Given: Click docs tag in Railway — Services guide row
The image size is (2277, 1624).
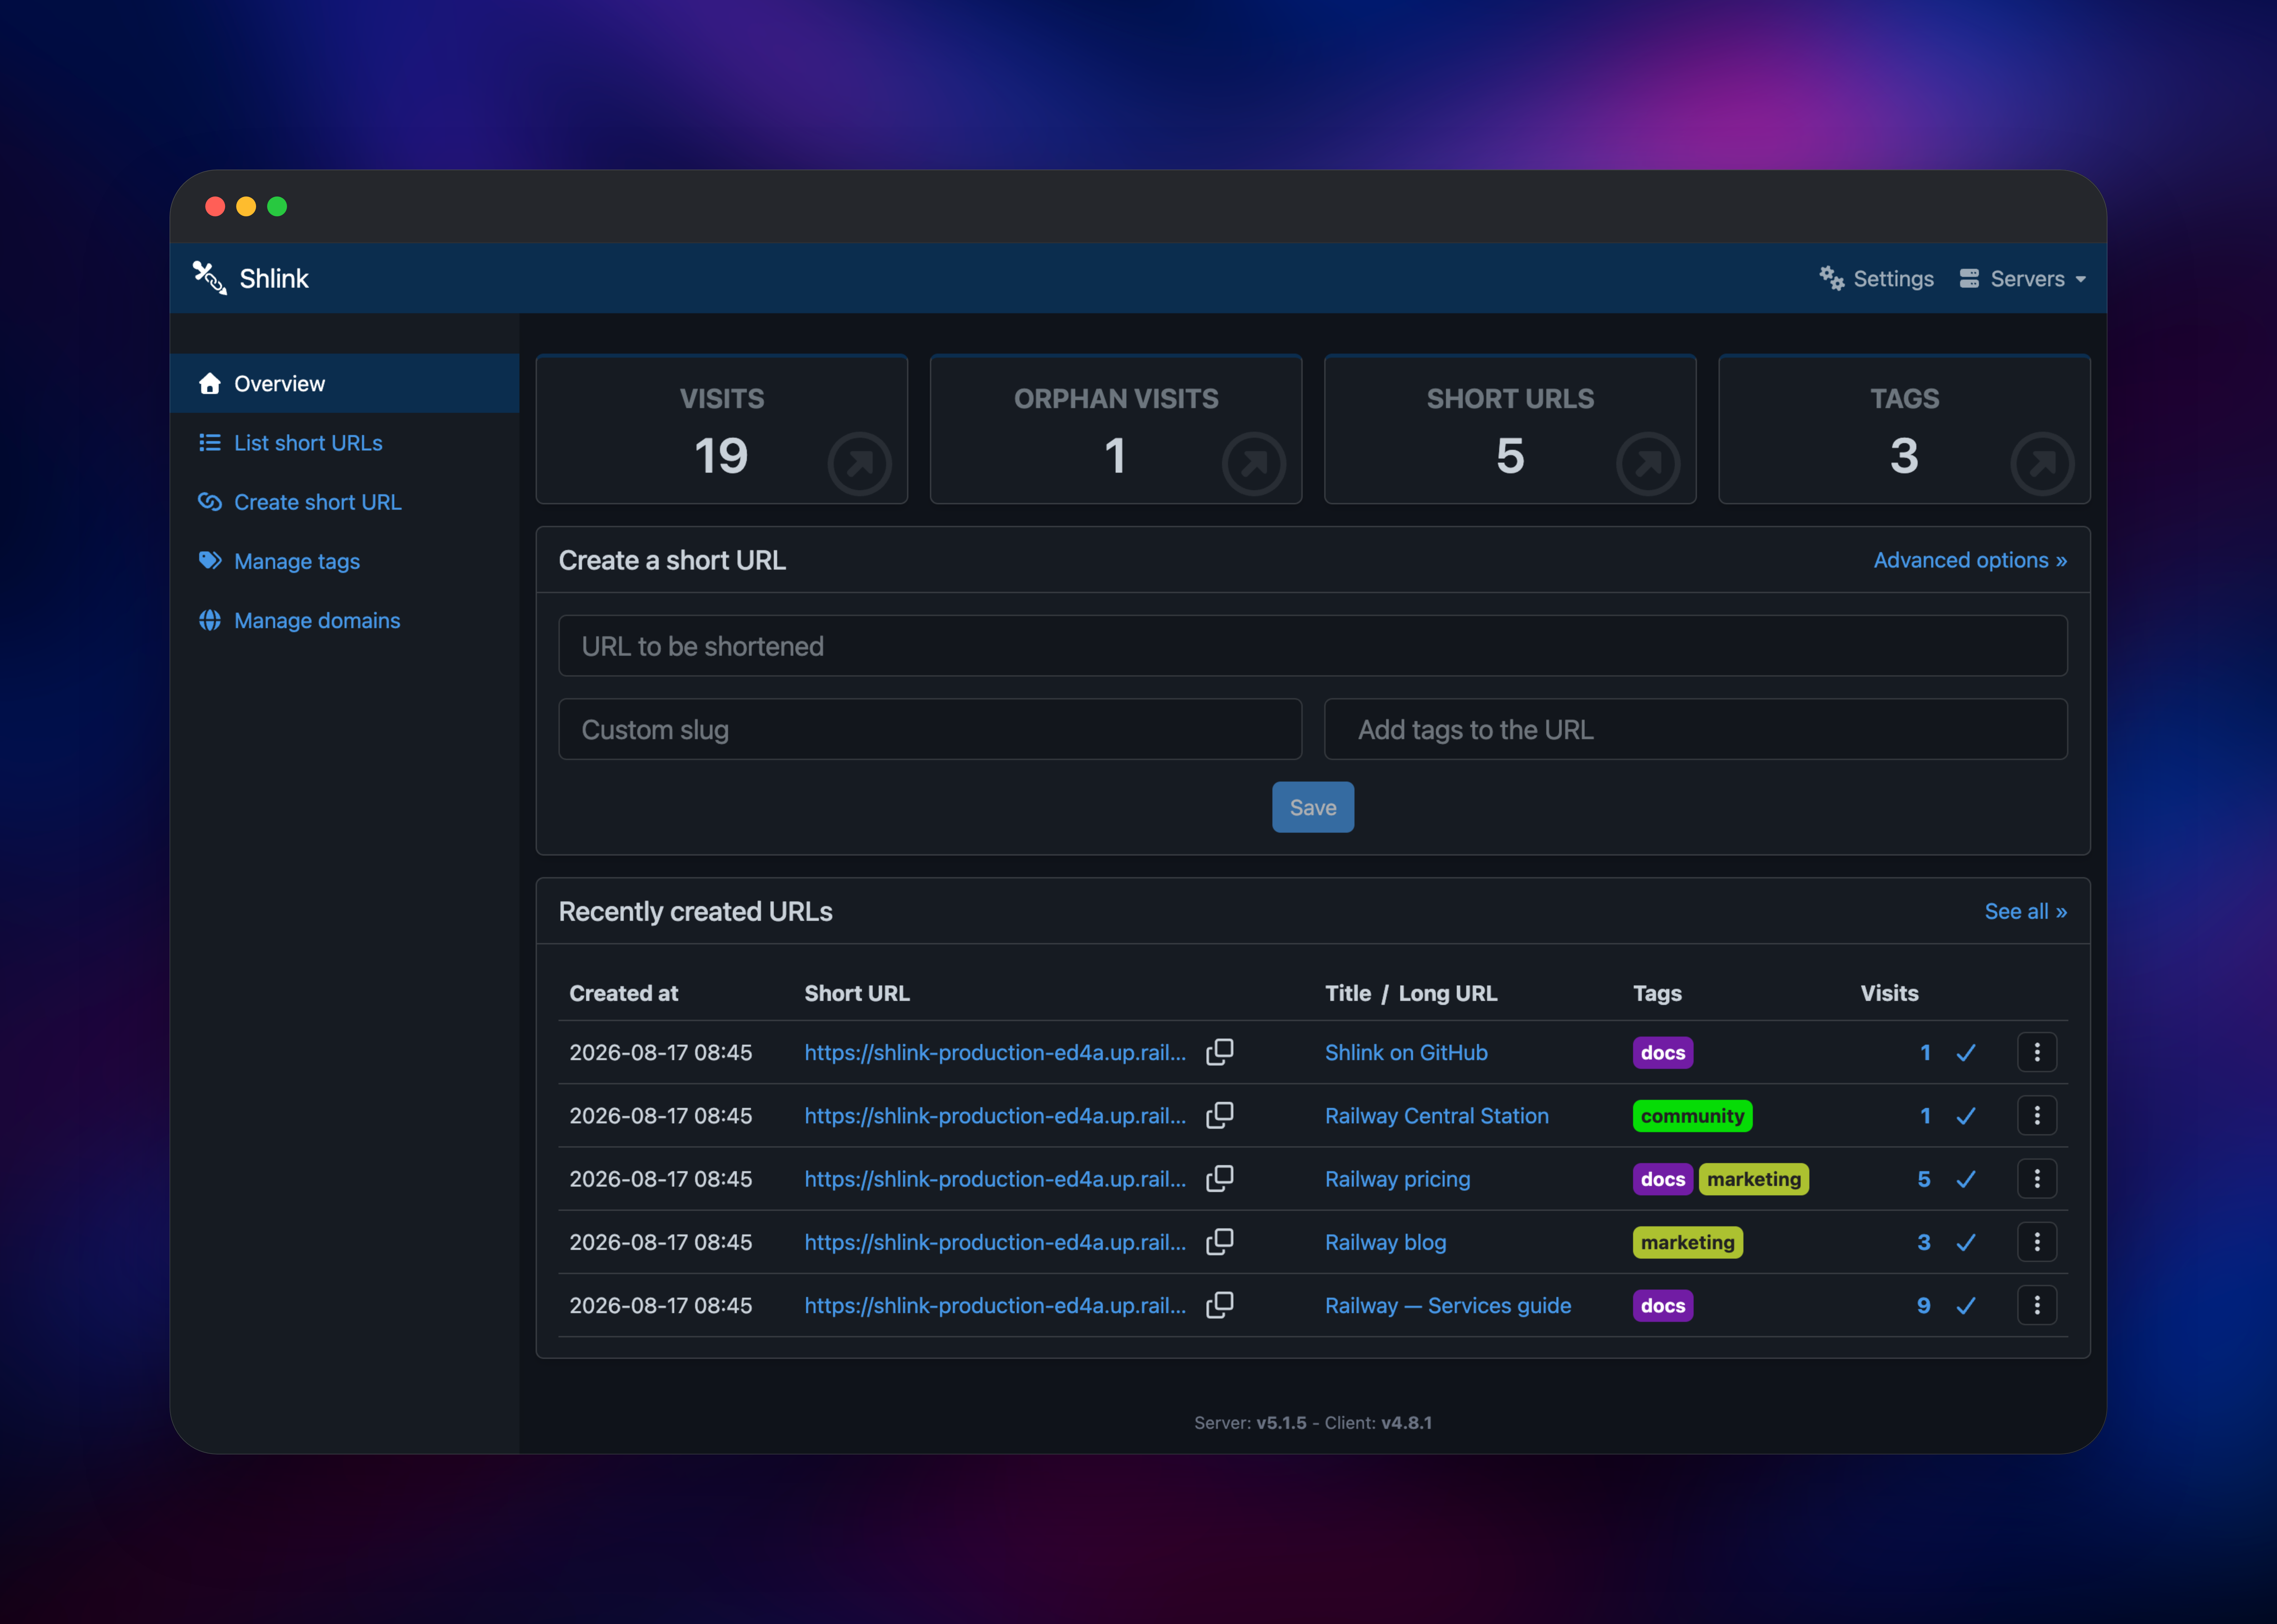Looking at the screenshot, I should (1663, 1305).
